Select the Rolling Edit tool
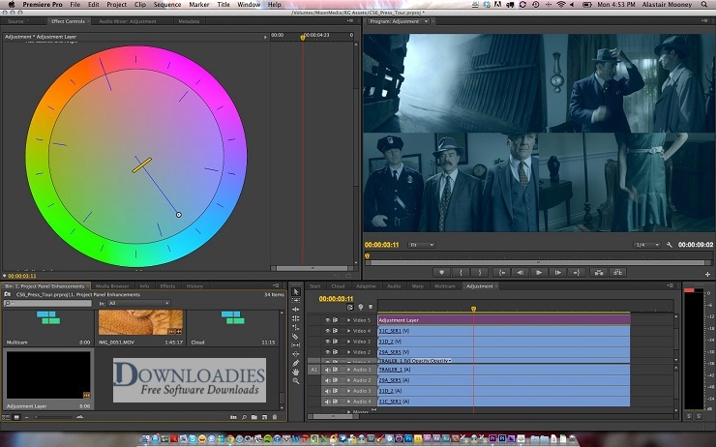The image size is (716, 447). (x=295, y=318)
